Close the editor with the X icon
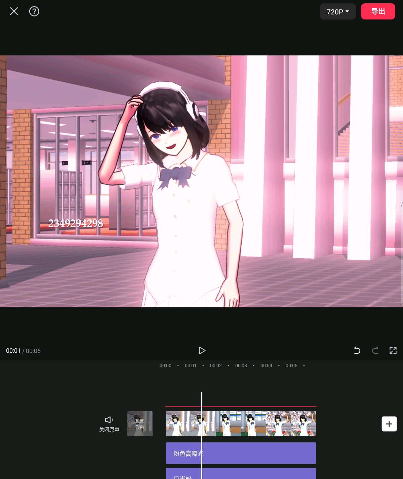403x479 pixels. click(14, 11)
